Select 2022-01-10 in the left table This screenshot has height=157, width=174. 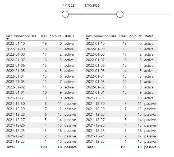tap(15, 43)
